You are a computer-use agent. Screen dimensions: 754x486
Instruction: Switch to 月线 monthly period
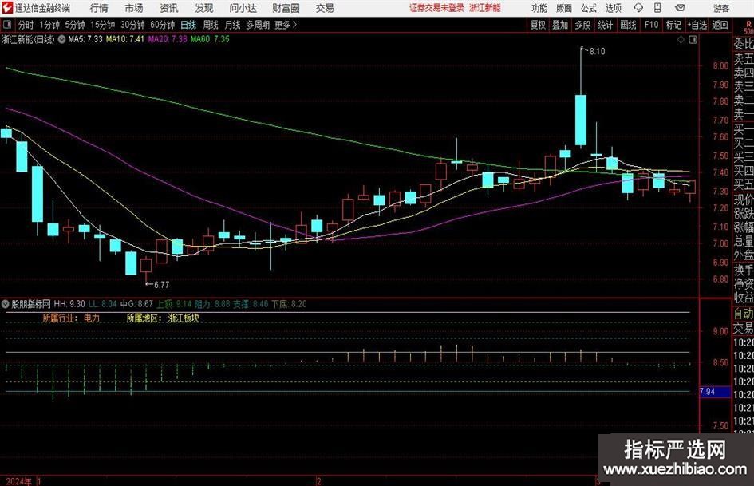[x=233, y=25]
